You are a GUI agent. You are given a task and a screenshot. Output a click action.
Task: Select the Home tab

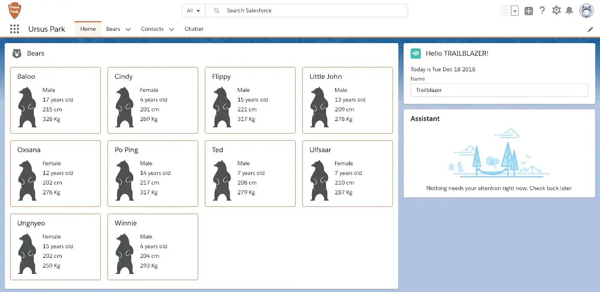pos(88,29)
